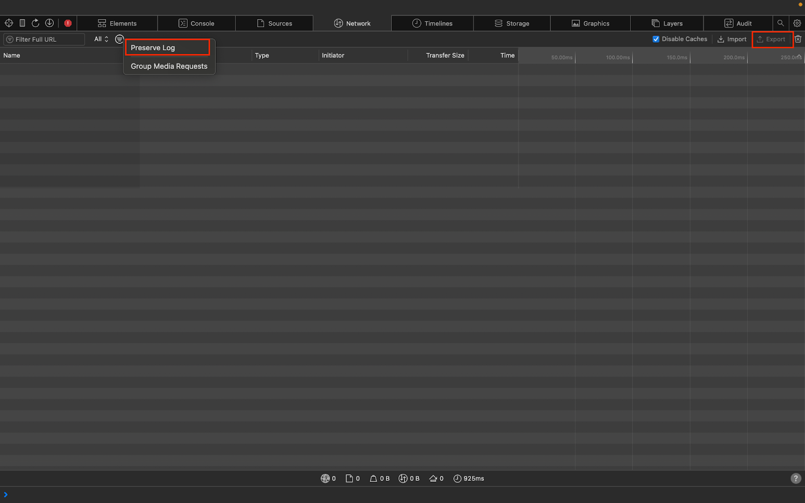
Task: Uncheck the Disable Caches checkbox
Action: click(x=656, y=39)
